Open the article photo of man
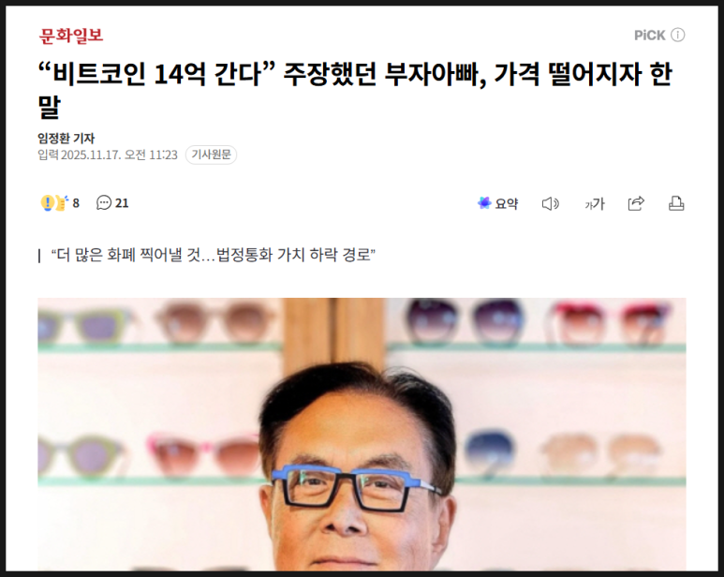724x577 pixels. tap(362, 435)
